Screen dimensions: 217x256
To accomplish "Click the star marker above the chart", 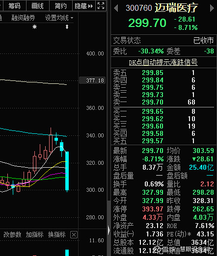I will point(34,27).
